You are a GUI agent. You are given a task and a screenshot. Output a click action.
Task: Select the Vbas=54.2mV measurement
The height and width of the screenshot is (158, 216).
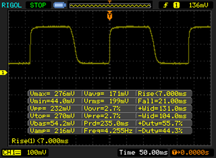coord(52,123)
